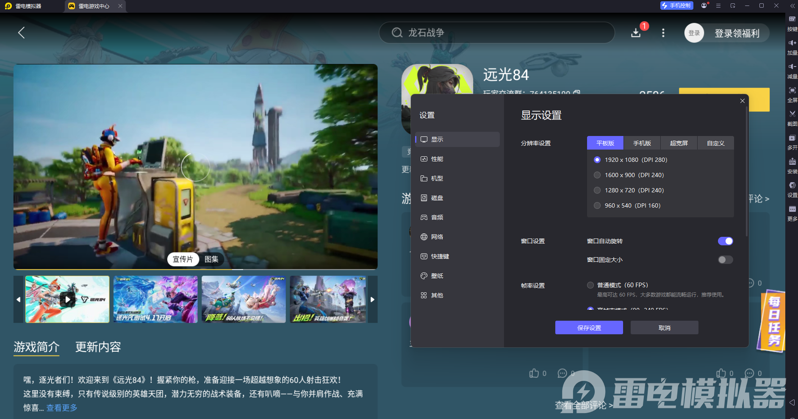
Task: Toggle 窗口自动旋转 switch off
Action: (726, 241)
